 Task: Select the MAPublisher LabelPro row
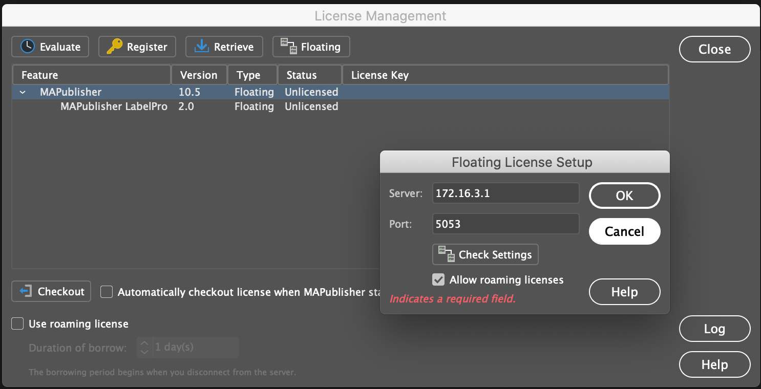pos(114,106)
